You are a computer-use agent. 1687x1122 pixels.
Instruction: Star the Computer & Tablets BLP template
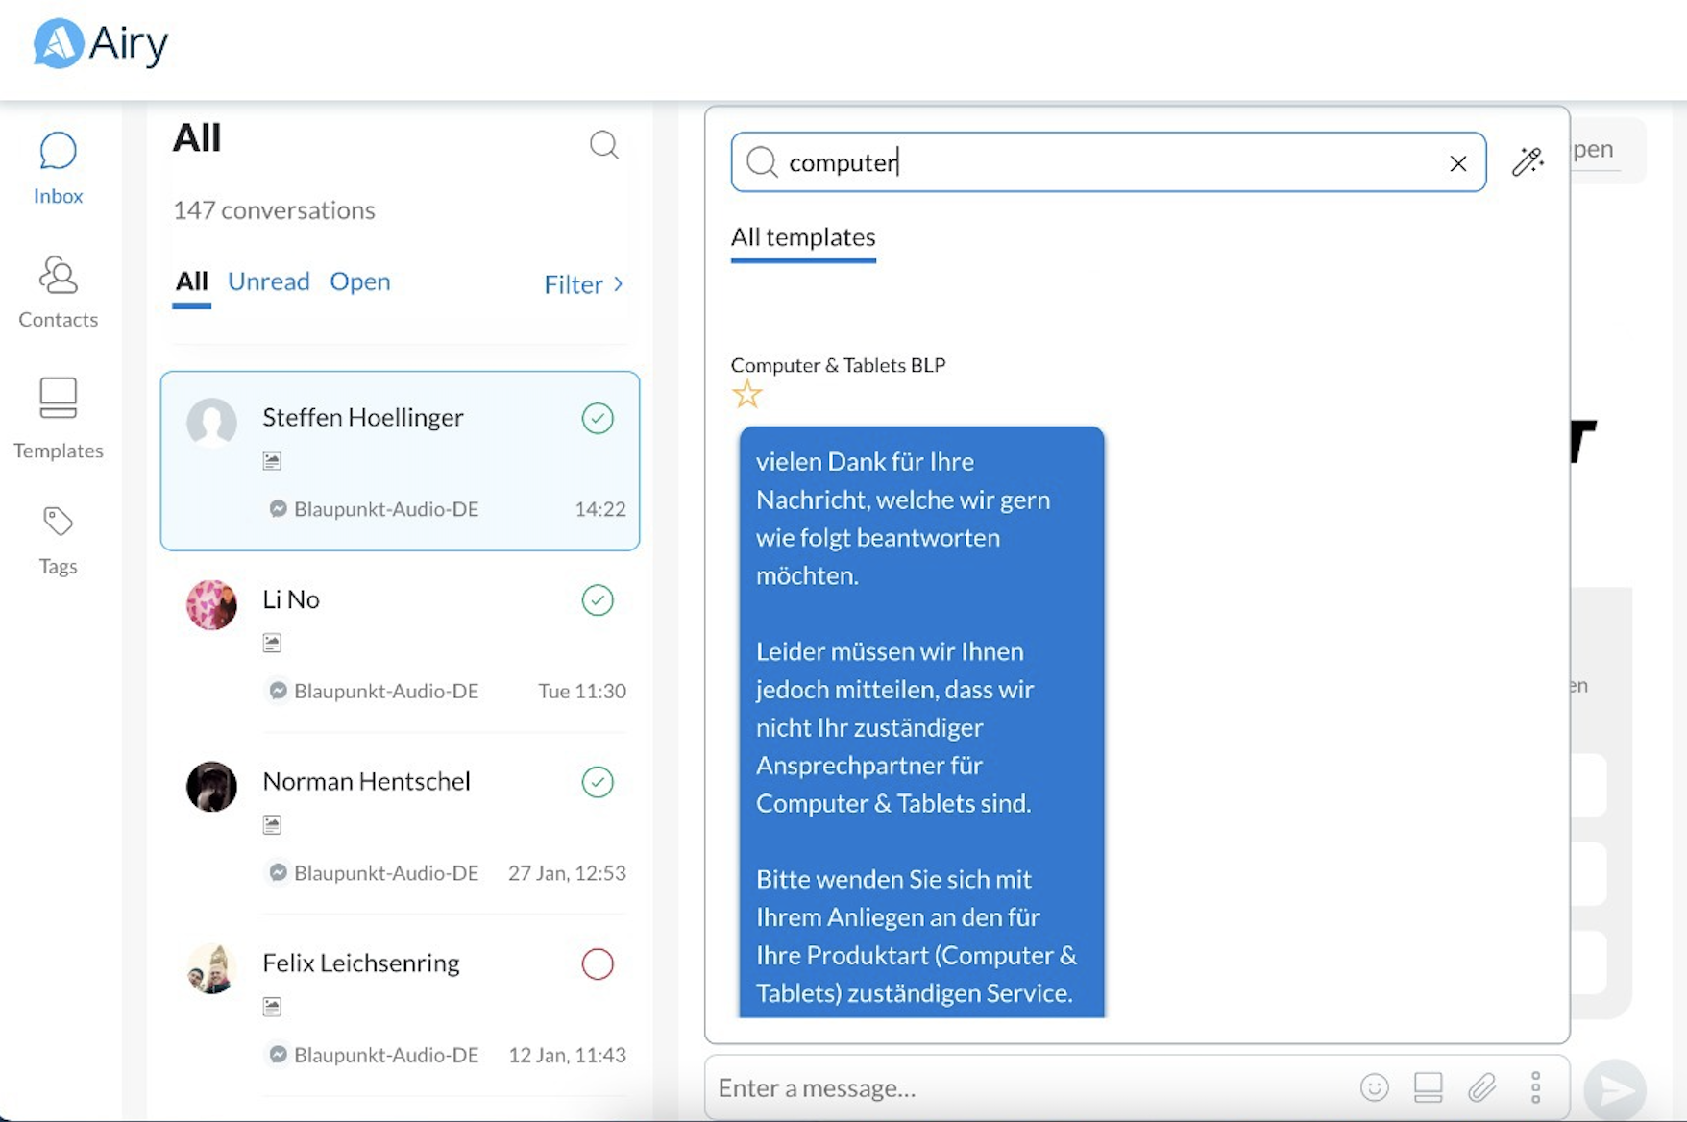[747, 394]
